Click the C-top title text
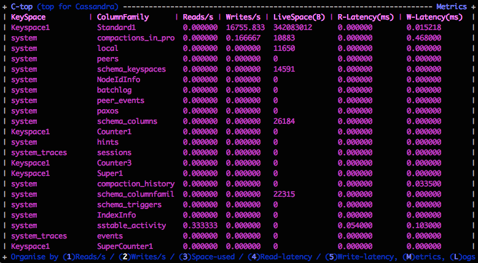This screenshot has width=478, height=263. coord(22,6)
